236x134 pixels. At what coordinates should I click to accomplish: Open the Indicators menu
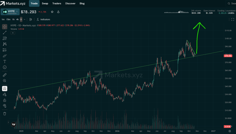pyautogui.click(x=43, y=19)
